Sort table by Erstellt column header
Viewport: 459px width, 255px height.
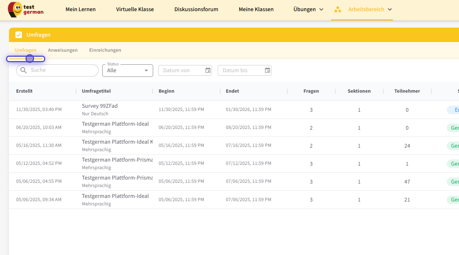pyautogui.click(x=24, y=91)
